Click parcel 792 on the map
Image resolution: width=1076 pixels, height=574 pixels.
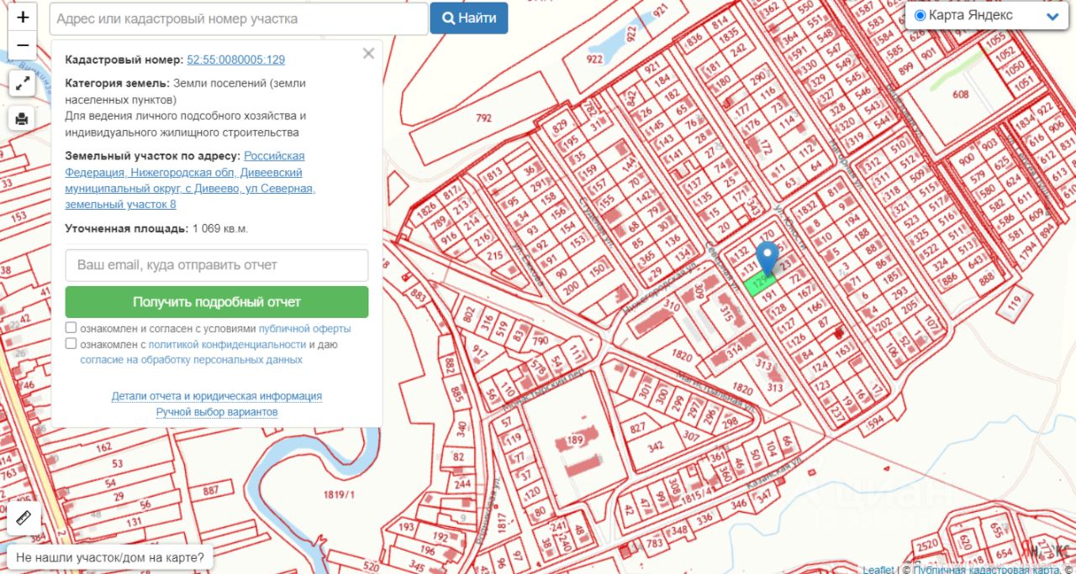point(483,119)
